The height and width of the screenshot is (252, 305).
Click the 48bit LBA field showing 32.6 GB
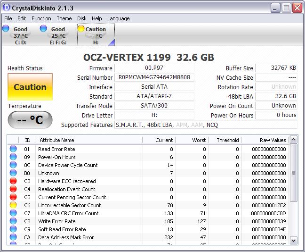pos(276,96)
